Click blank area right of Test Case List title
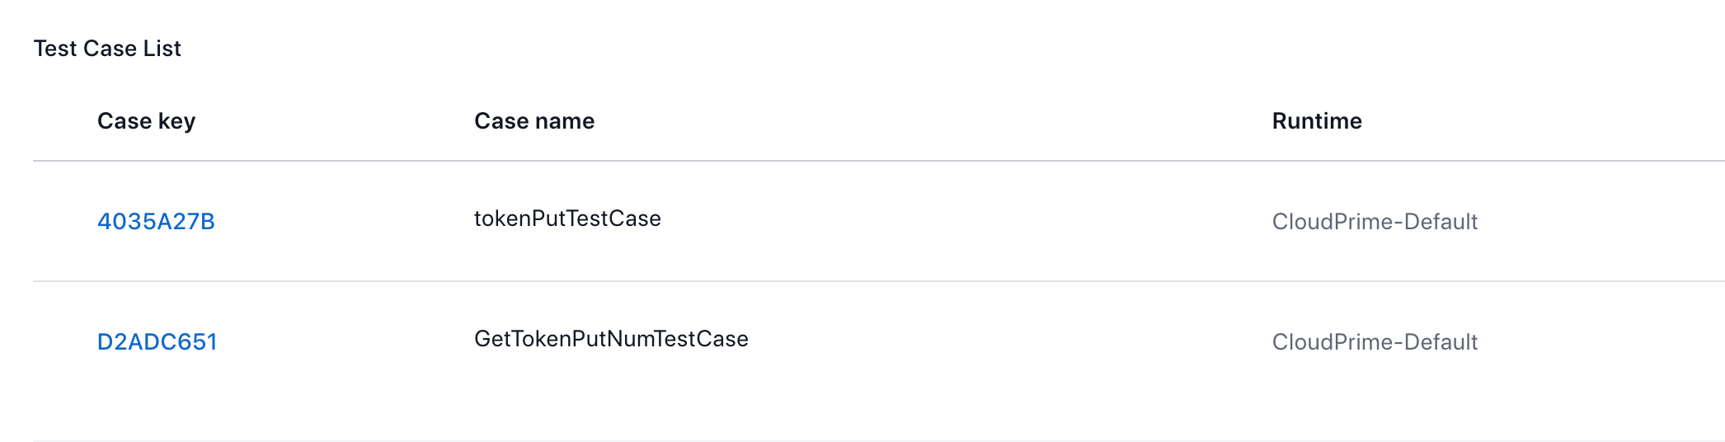This screenshot has height=442, width=1725. pyautogui.click(x=948, y=49)
